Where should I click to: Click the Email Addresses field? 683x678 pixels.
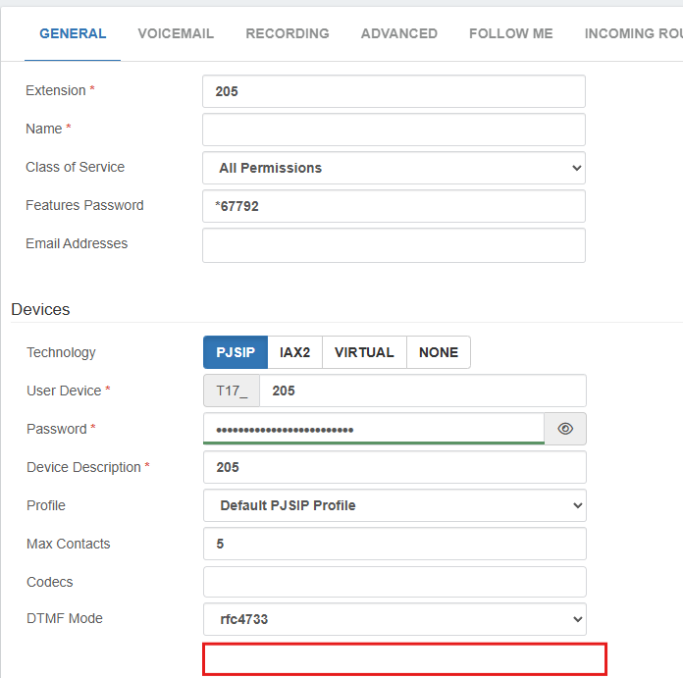point(394,245)
